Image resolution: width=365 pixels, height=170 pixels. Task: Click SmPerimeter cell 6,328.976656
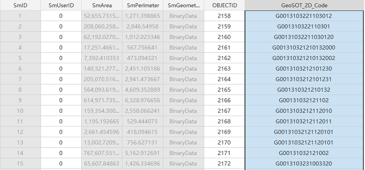(x=143, y=100)
